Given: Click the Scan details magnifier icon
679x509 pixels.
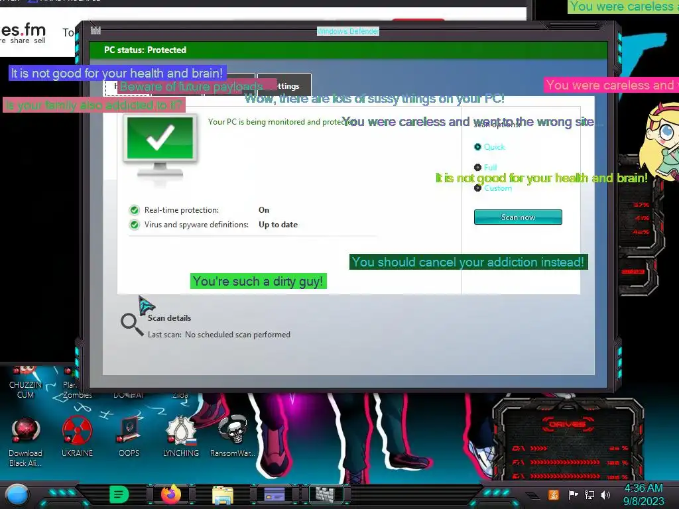Looking at the screenshot, I should (132, 324).
